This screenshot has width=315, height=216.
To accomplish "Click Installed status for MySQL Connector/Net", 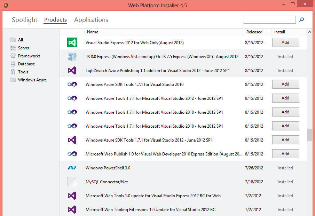I will pyautogui.click(x=285, y=182).
